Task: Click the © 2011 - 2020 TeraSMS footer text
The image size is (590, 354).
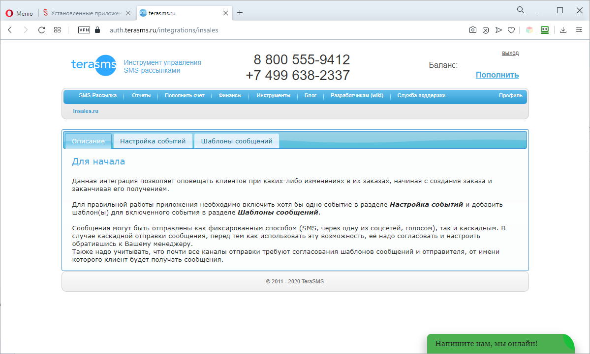Action: point(295,281)
